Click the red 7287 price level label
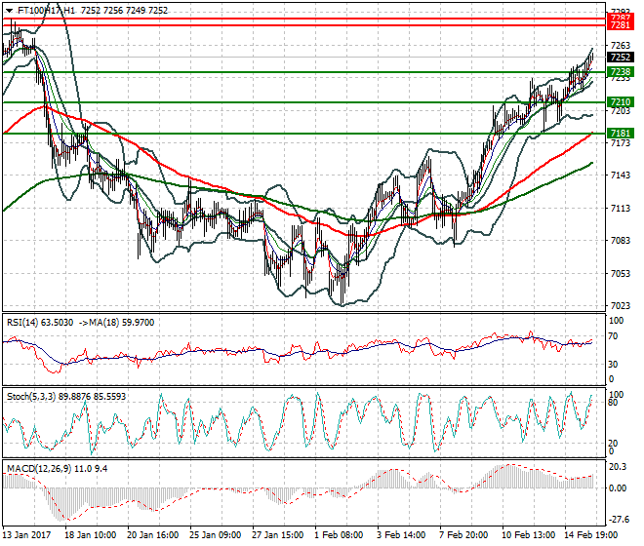The width and height of the screenshot is (644, 546). 620,18
